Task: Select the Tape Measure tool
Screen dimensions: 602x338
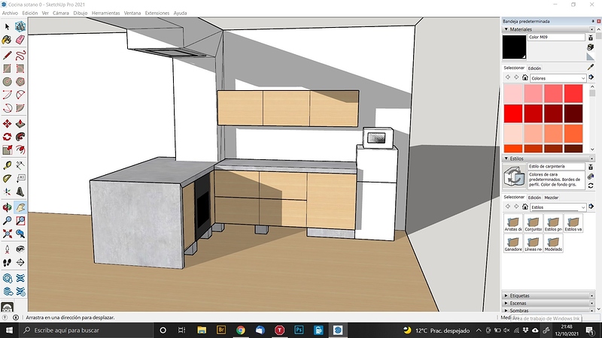Action: tap(7, 164)
